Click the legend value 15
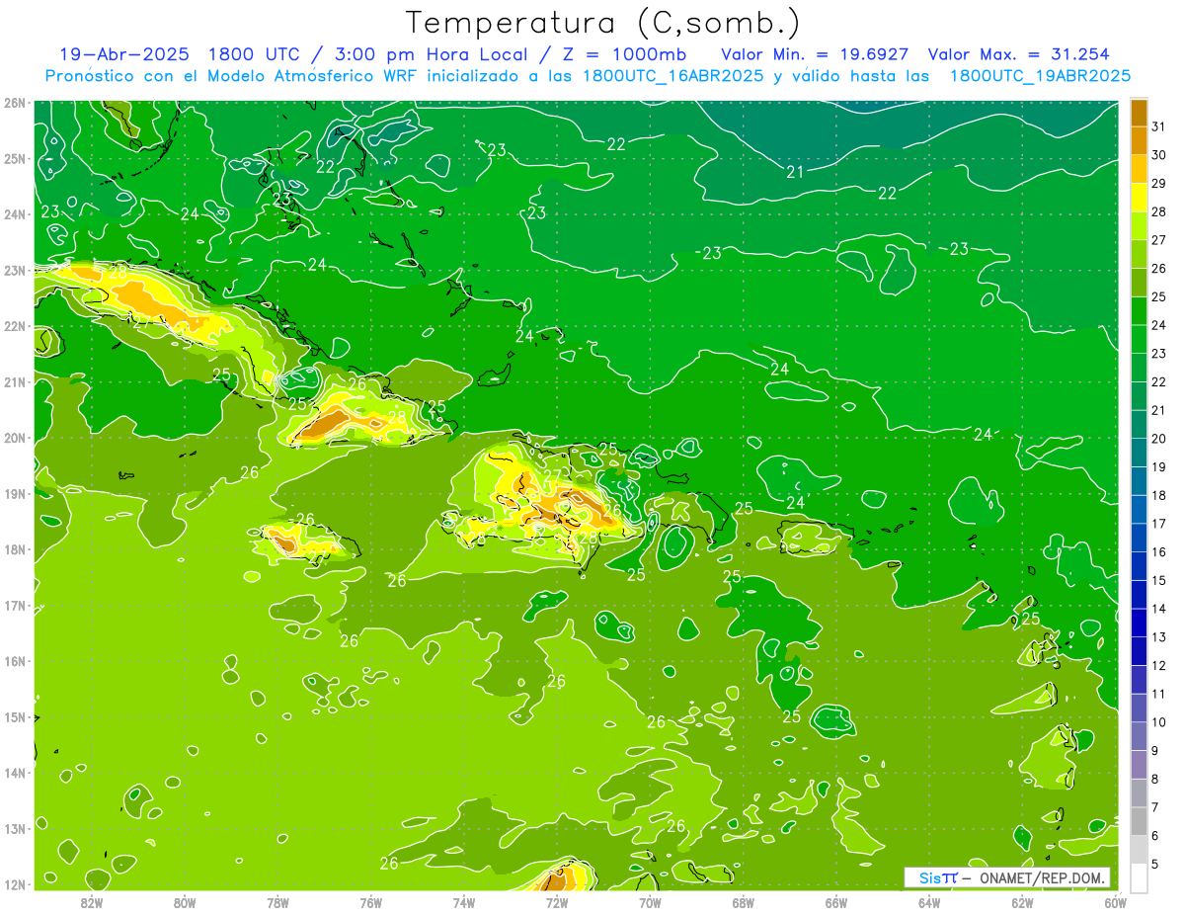 pos(1158,581)
